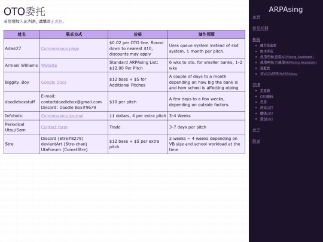The width and height of the screenshot is (323, 242).
Task: Open the 使用ARPAsing Assistant voicebank tutorial
Action: point(287,57)
